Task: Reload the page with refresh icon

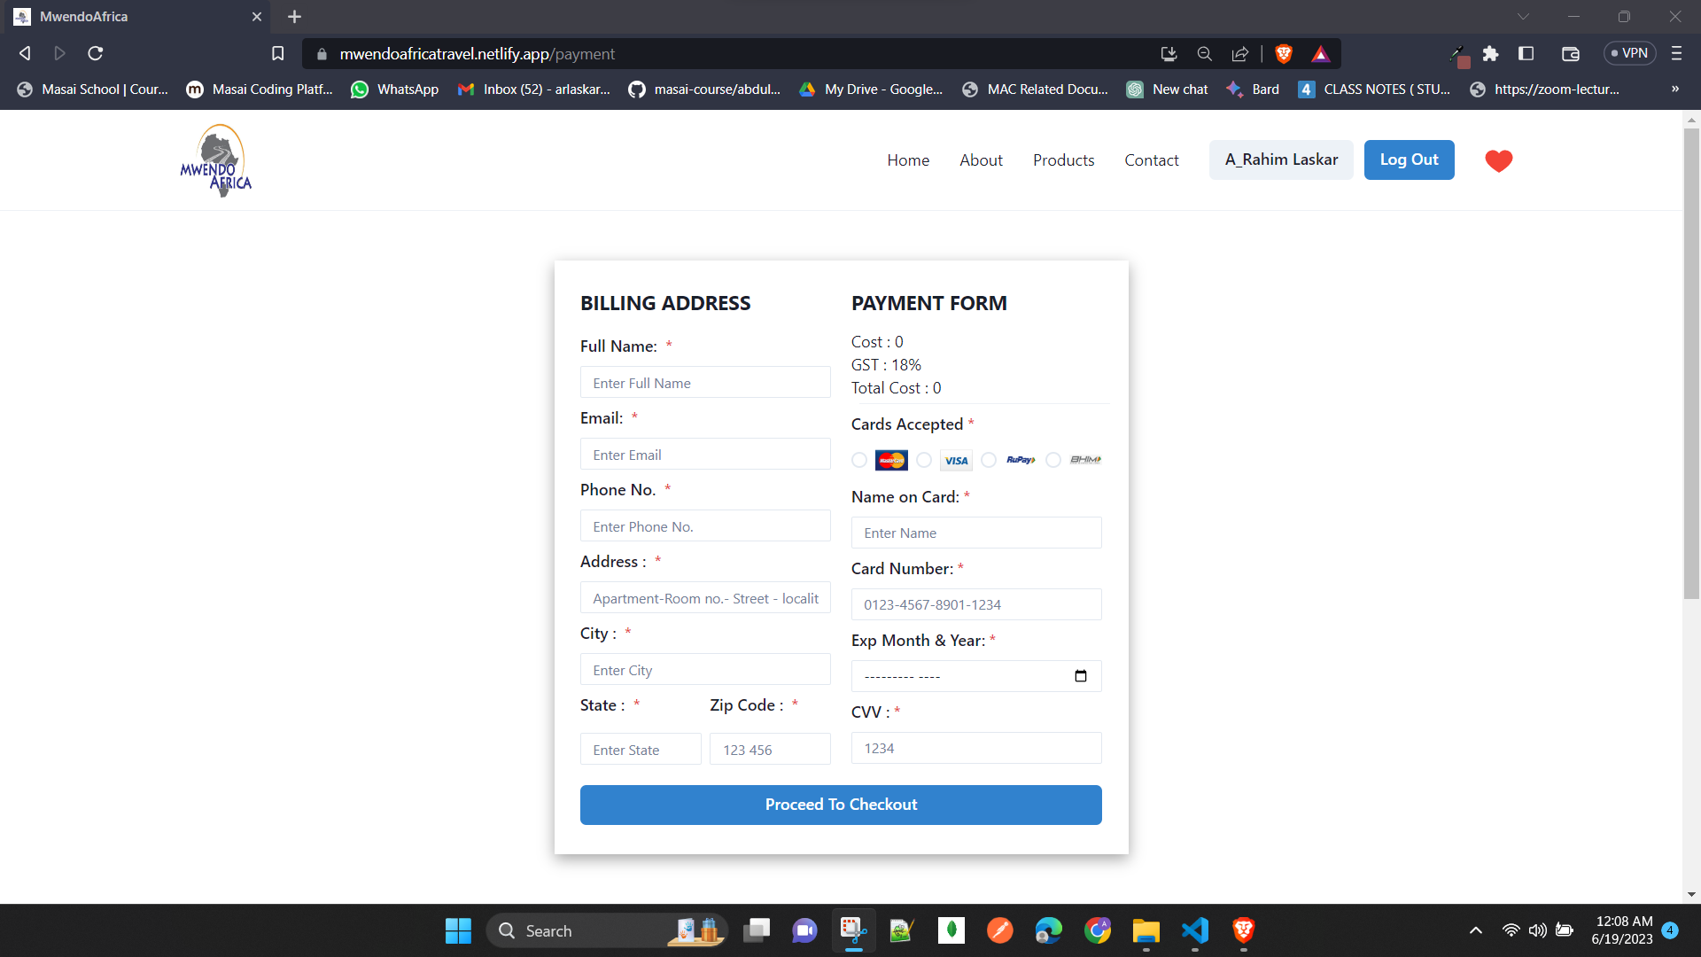Action: click(x=96, y=54)
